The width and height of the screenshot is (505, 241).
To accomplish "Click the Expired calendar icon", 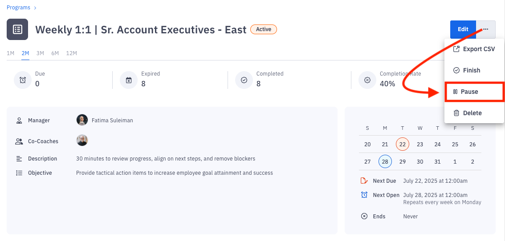I will click(129, 80).
